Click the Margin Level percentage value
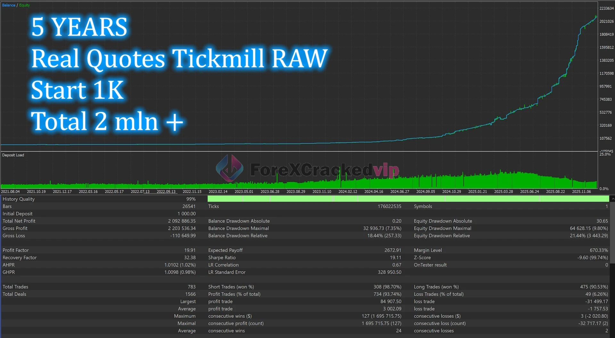This screenshot has height=338, width=615. click(599, 250)
